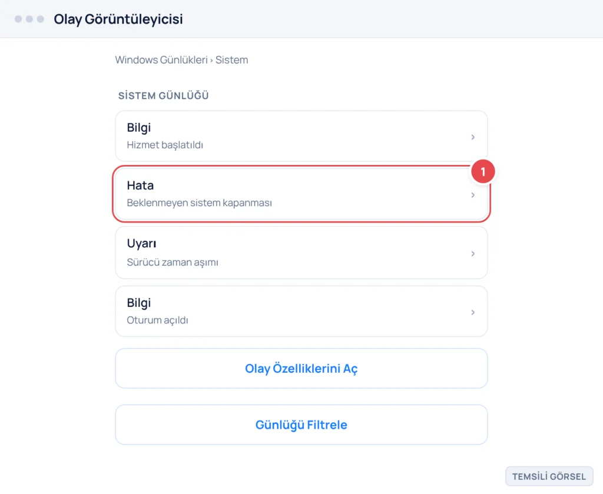The width and height of the screenshot is (603, 494).
Task: Open the Hata unexpected shutdown event row
Action: pyautogui.click(x=301, y=194)
